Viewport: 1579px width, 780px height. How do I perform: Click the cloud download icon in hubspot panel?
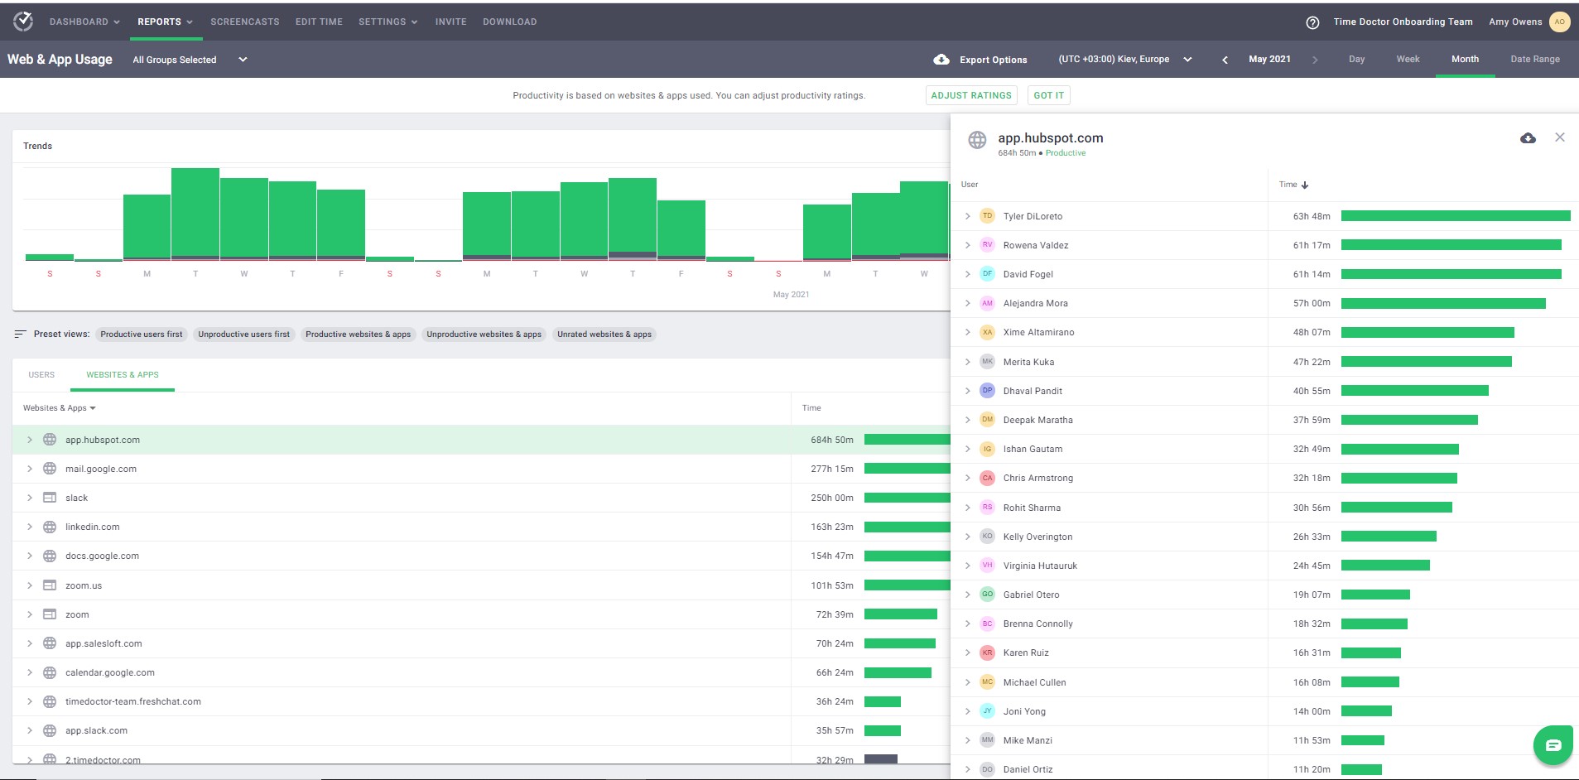pos(1528,138)
